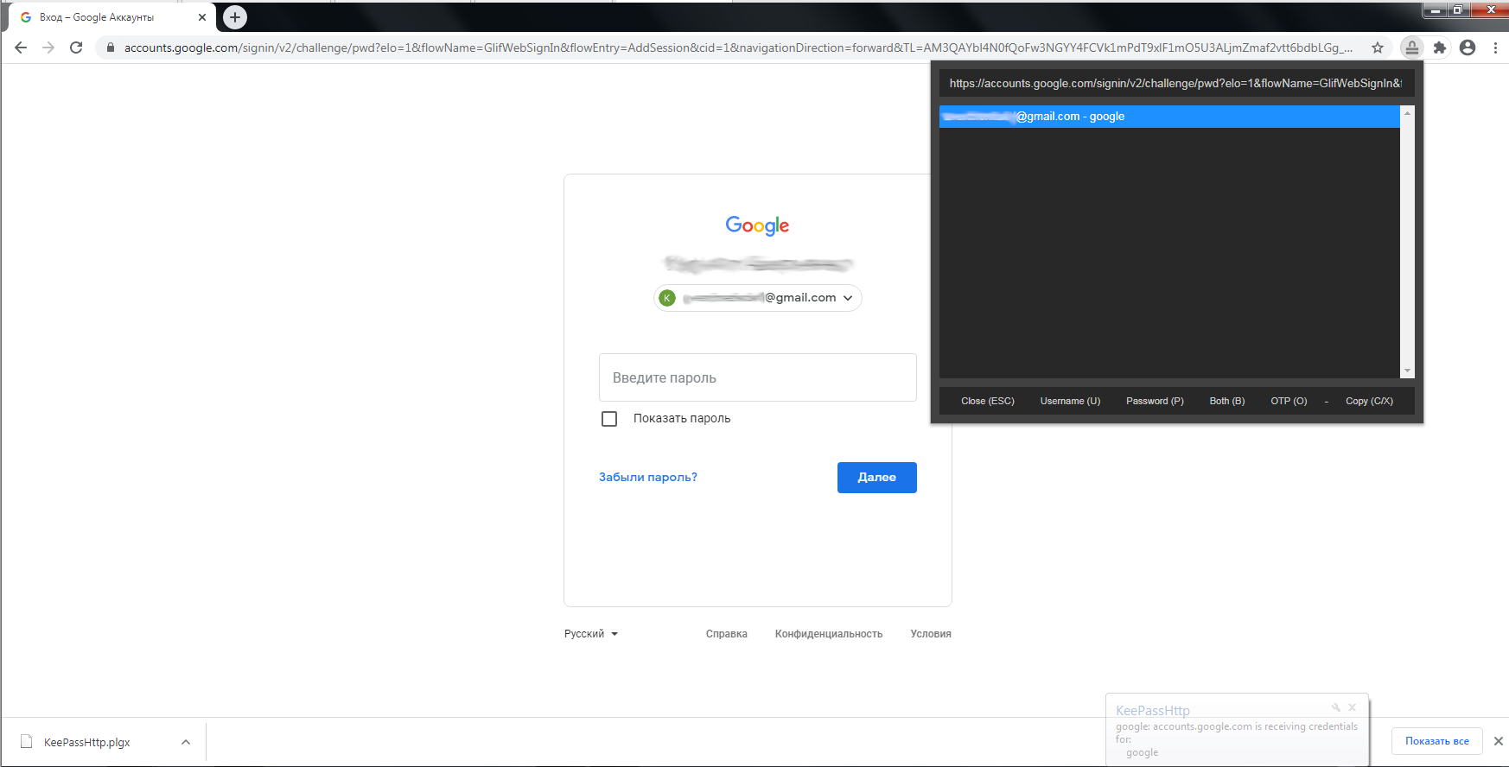
Task: Open Chrome's three-dot menu
Action: [1495, 48]
